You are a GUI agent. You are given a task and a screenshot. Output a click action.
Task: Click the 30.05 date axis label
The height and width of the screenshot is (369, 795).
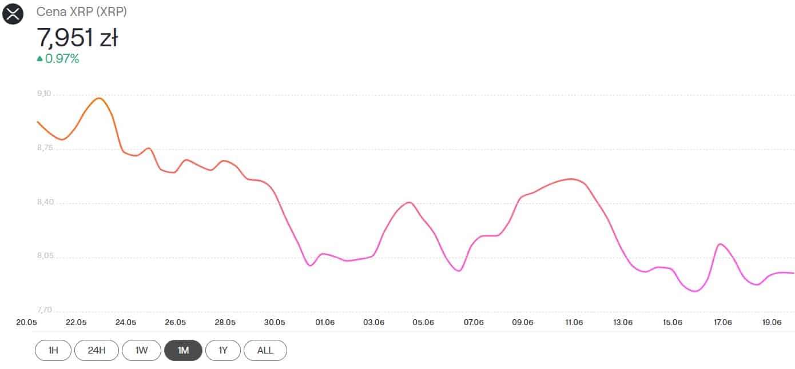(x=275, y=322)
